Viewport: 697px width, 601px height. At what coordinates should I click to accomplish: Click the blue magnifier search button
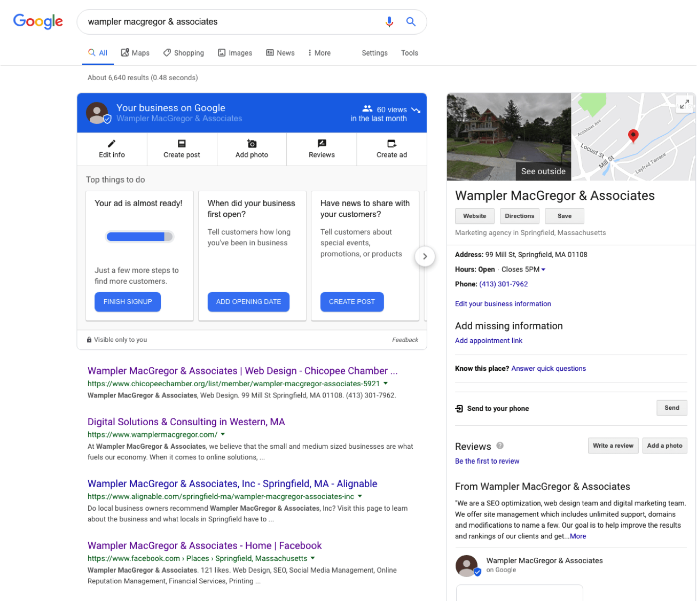[x=411, y=21]
